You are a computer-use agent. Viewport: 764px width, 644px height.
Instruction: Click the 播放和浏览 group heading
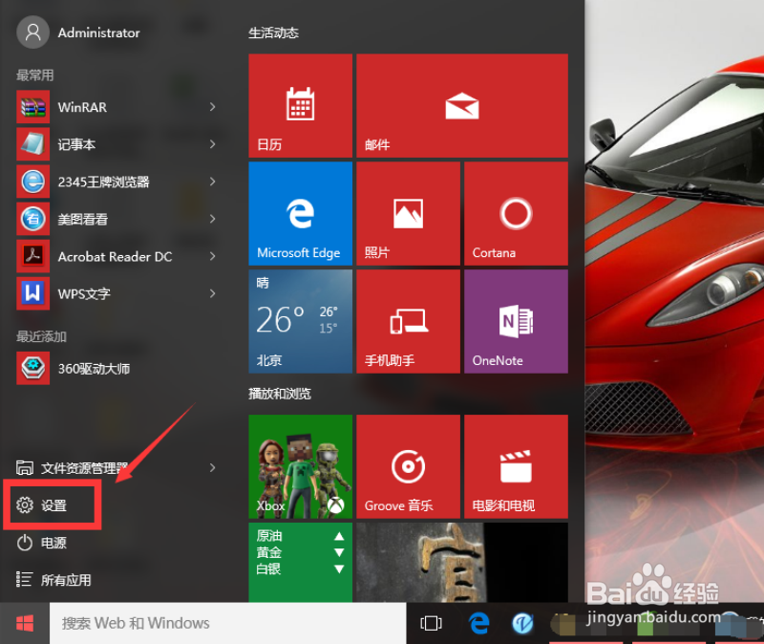coord(280,394)
